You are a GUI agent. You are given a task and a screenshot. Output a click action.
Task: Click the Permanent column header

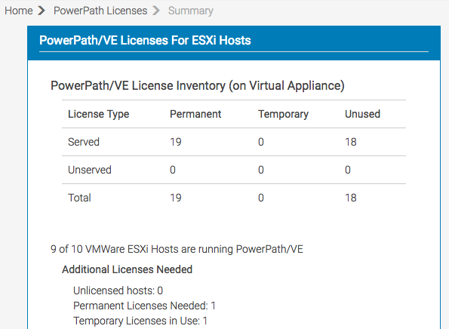[195, 114]
